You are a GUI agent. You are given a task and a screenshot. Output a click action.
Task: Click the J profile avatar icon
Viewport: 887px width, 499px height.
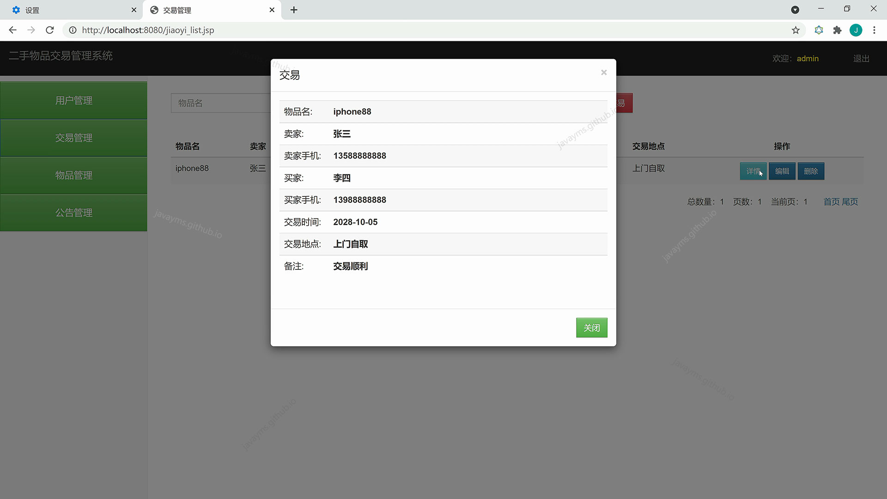tap(856, 30)
